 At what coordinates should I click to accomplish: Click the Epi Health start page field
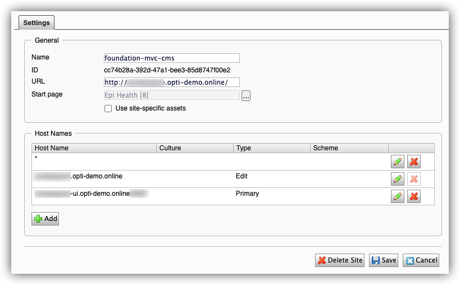172,95
